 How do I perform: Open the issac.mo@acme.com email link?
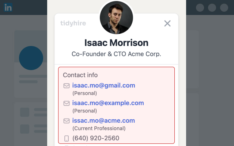104,120
